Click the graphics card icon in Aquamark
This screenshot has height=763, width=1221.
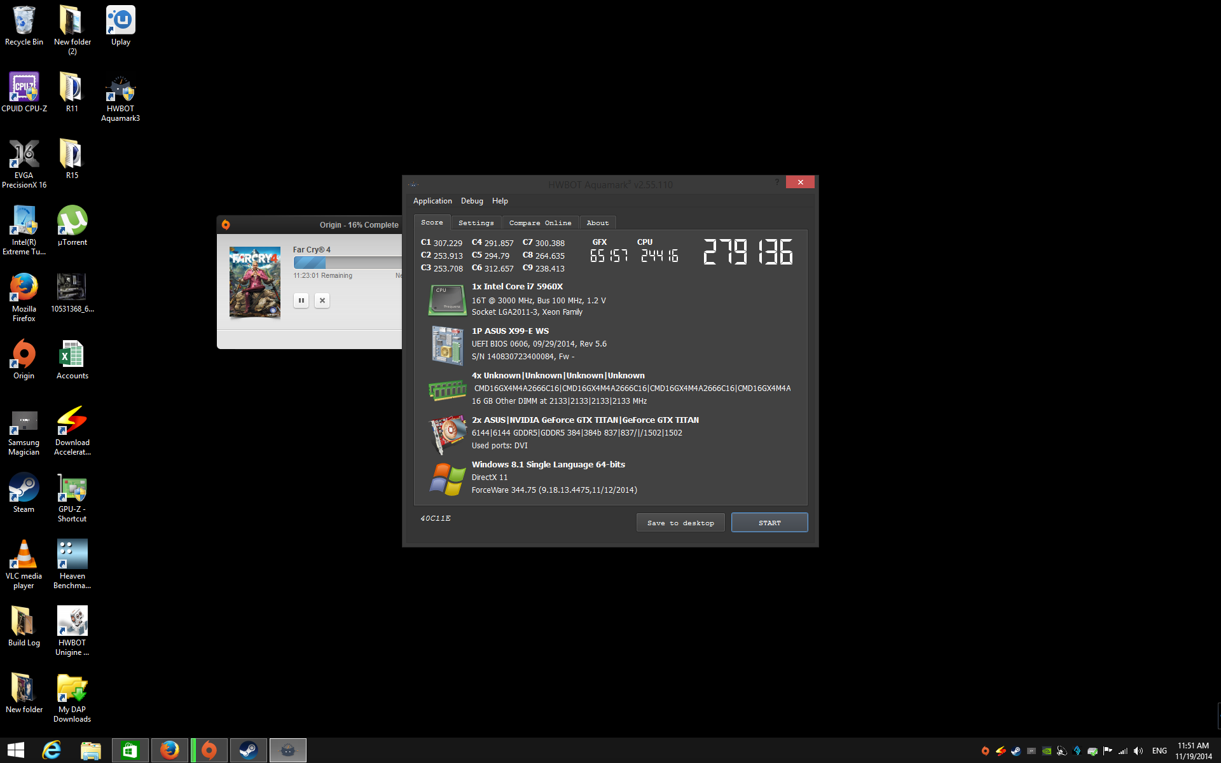click(448, 434)
